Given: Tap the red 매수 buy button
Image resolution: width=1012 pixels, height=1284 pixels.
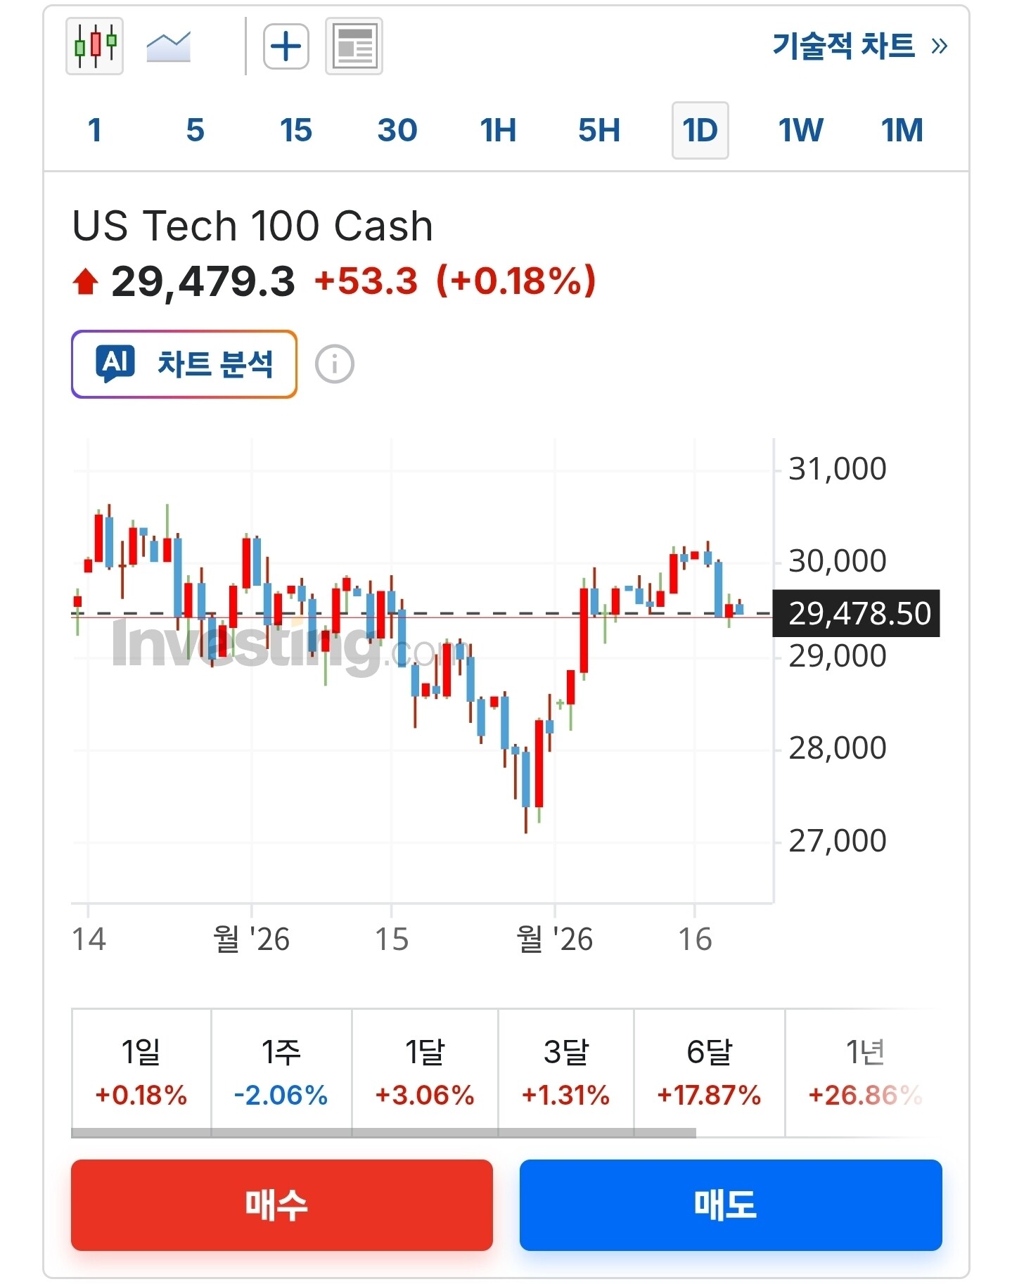Looking at the screenshot, I should click(x=282, y=1205).
